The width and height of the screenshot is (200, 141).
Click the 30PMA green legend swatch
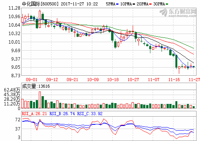point(167,4)
